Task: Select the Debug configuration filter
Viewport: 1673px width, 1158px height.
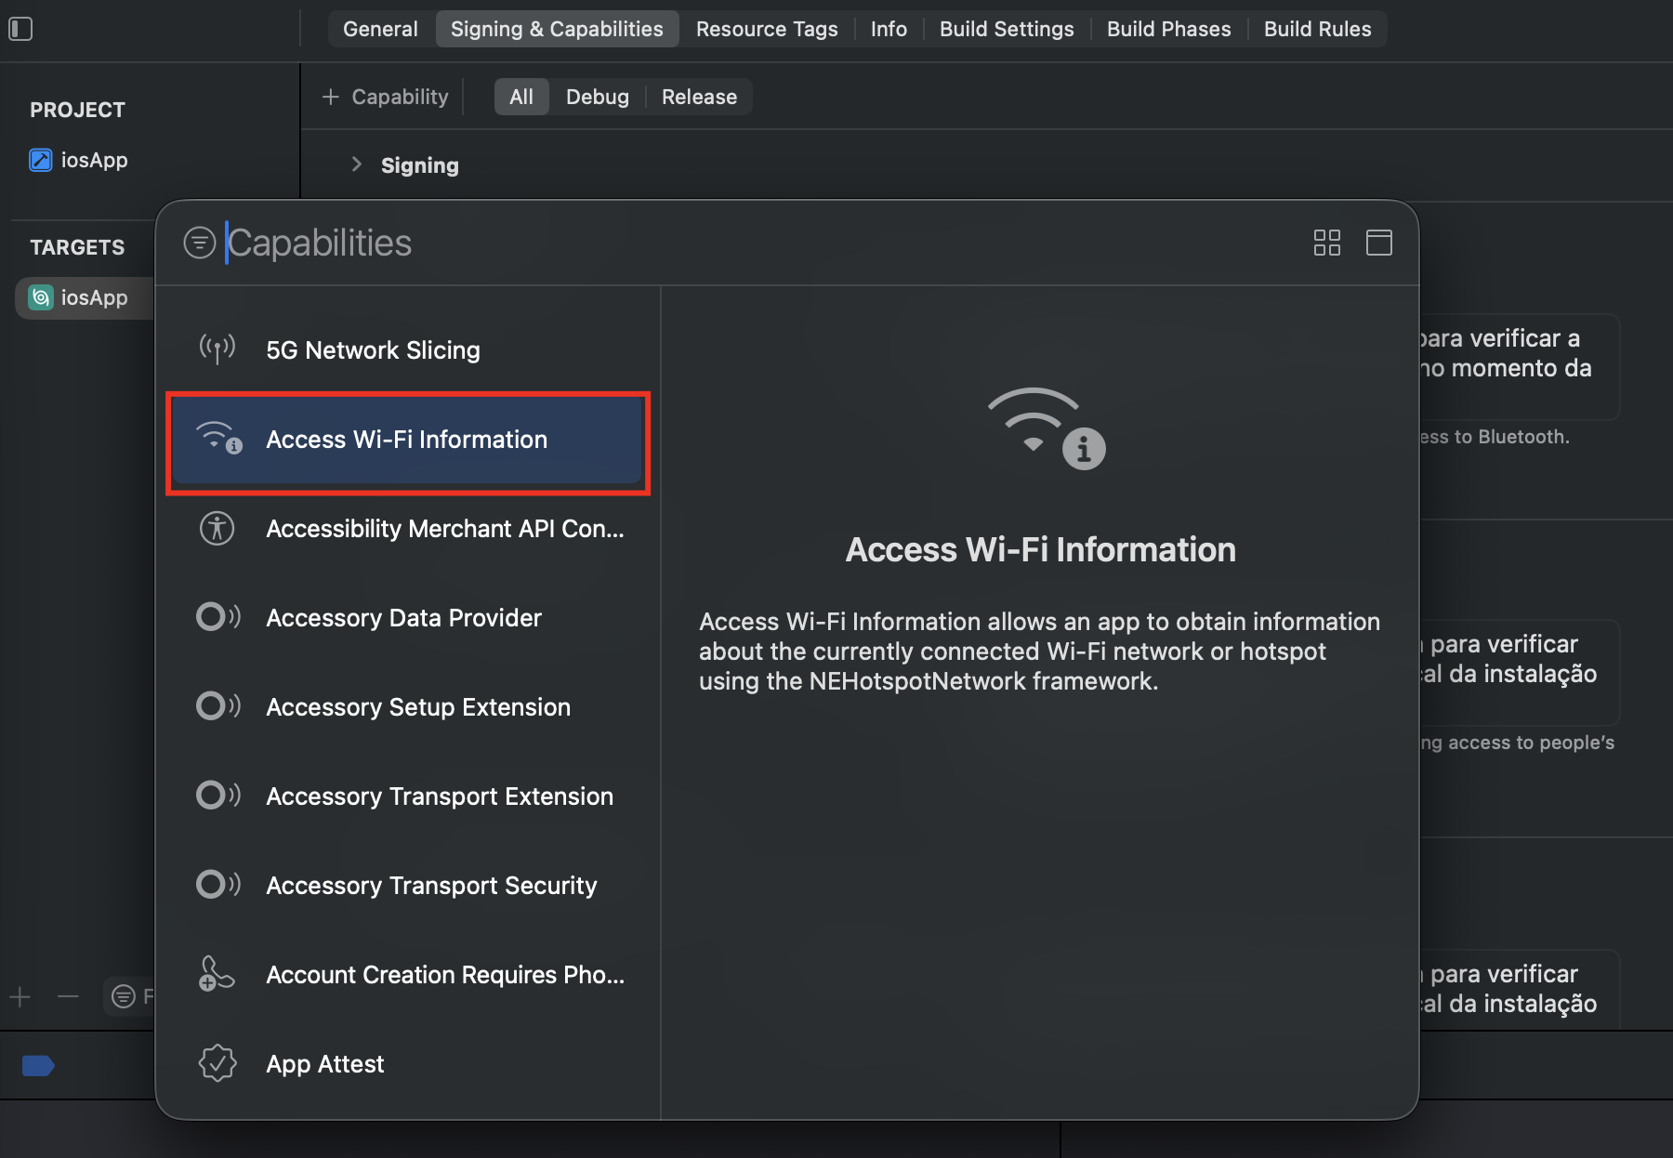Action: click(x=597, y=97)
